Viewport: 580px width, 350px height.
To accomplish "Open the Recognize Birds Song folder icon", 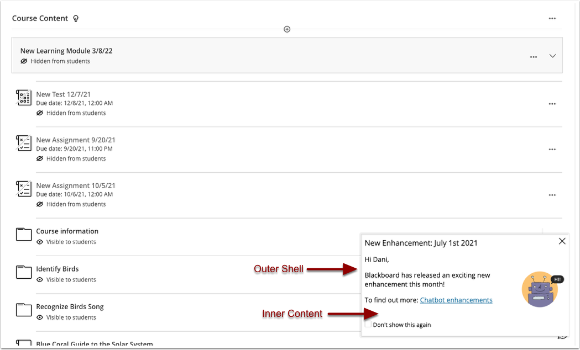I will click(x=23, y=310).
